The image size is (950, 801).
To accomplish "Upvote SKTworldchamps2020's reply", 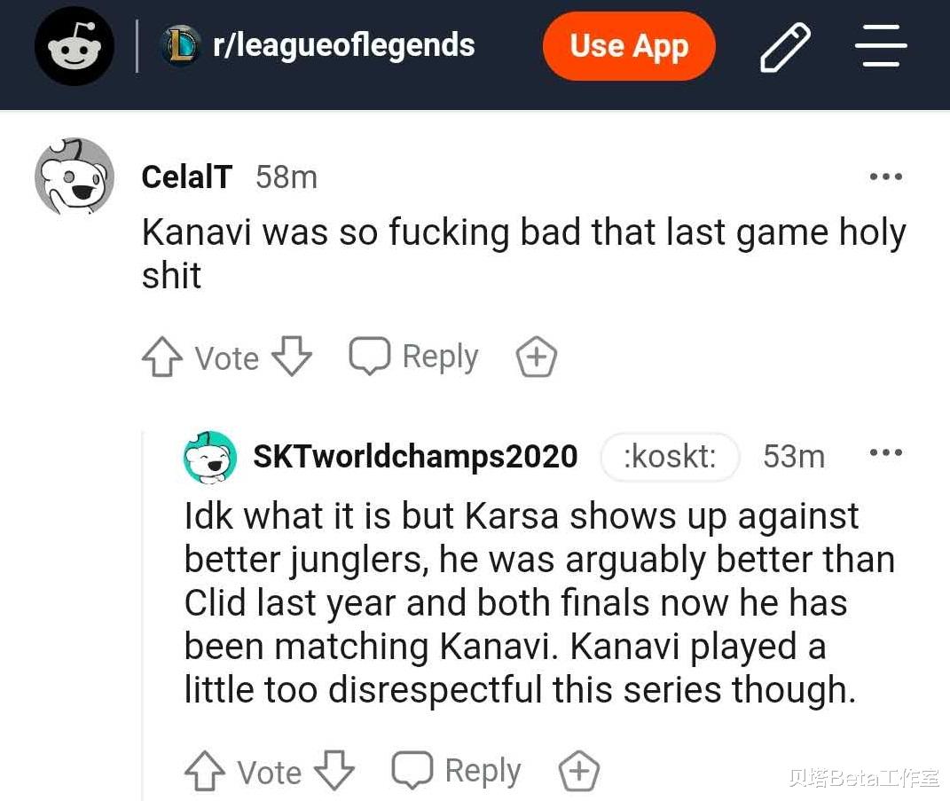I will (x=204, y=772).
